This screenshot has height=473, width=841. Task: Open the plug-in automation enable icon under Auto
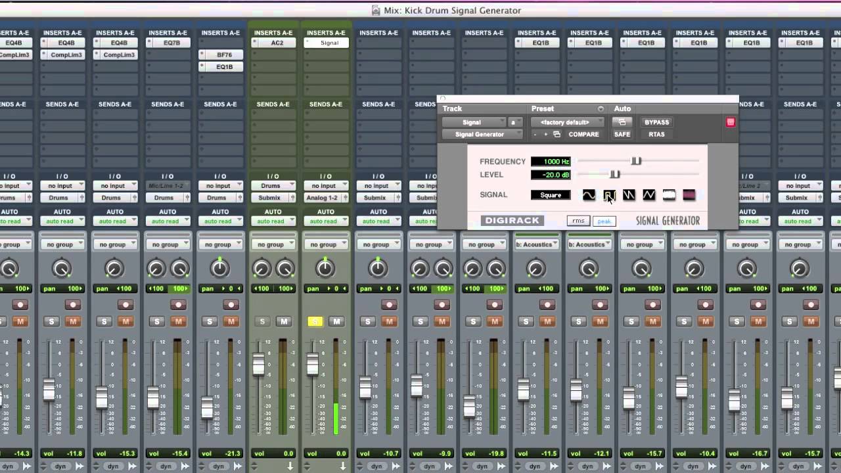click(622, 122)
